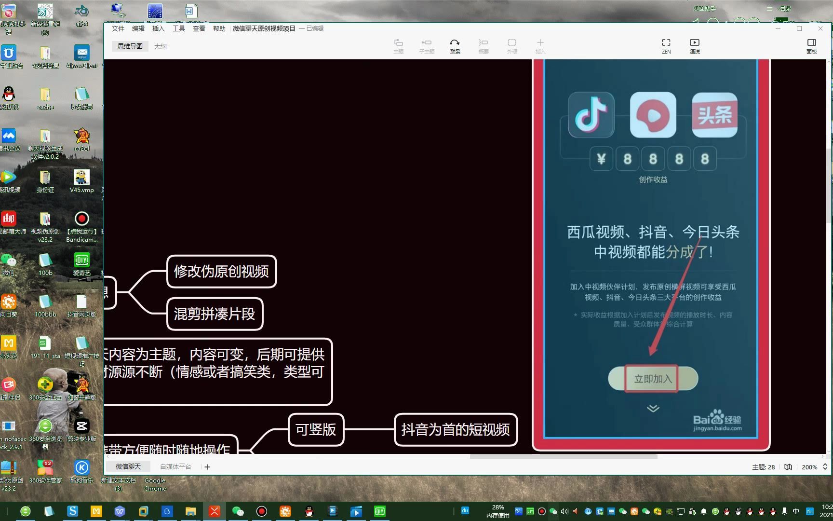Click the 200% zoom value
833x521 pixels.
point(809,467)
